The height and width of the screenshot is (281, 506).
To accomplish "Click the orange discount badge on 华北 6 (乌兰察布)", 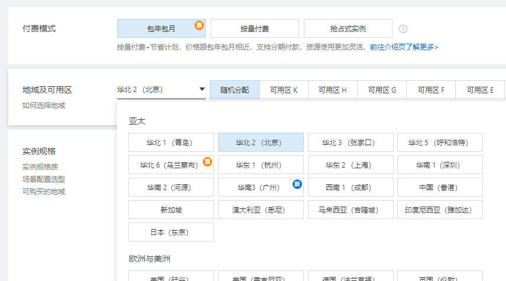I will 207,161.
